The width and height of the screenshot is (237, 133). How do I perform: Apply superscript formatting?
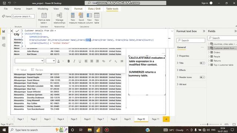110,61
